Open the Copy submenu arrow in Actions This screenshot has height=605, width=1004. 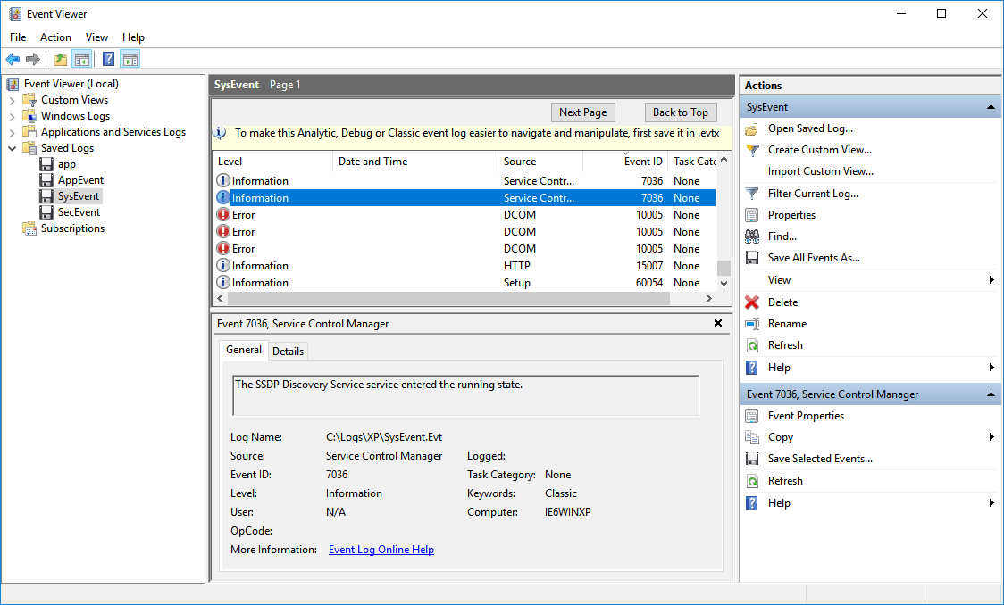pos(991,437)
